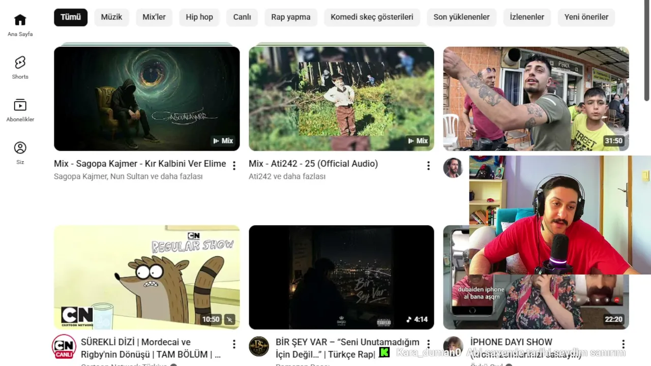
Task: Go to Ana Sayfa home icon
Action: coord(20,20)
